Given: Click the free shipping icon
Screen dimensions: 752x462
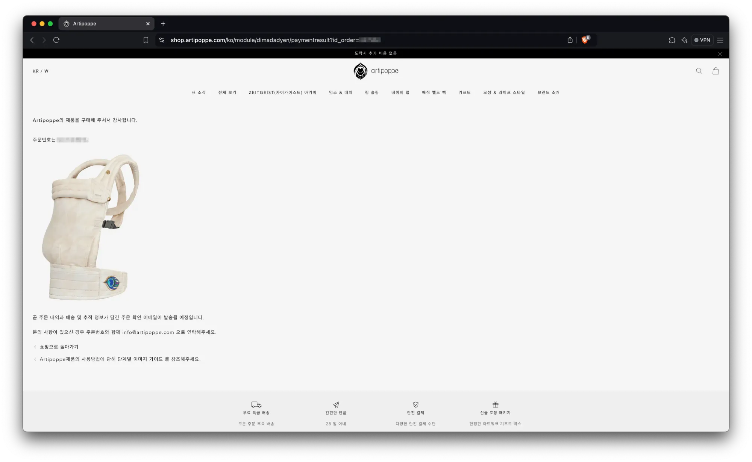Looking at the screenshot, I should (x=256, y=404).
